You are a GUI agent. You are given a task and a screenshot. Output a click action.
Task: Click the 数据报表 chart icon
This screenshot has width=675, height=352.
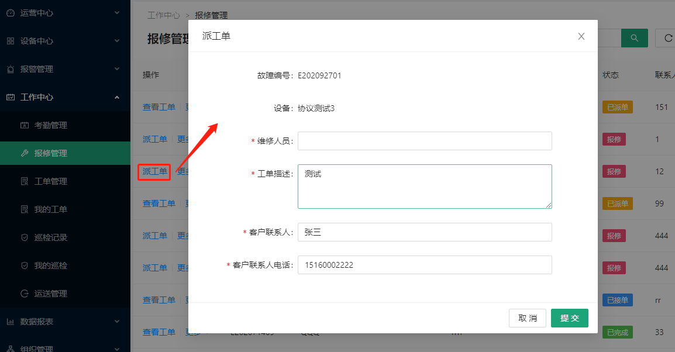11,322
